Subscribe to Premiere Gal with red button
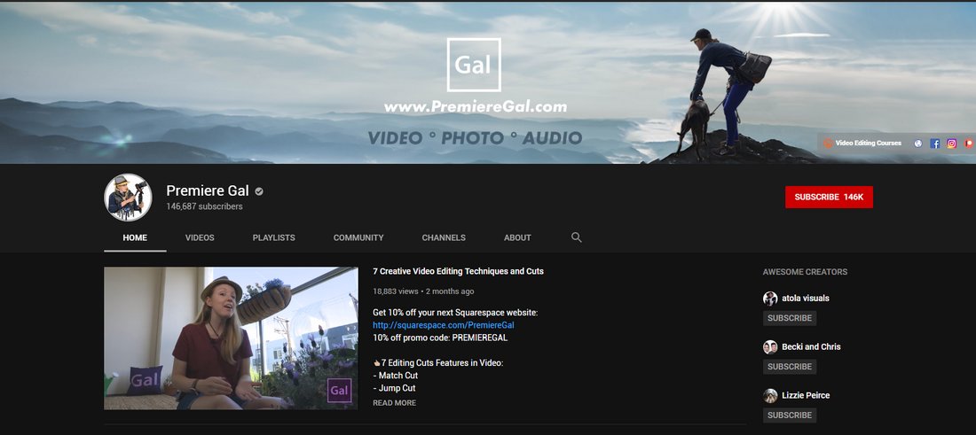 (829, 197)
